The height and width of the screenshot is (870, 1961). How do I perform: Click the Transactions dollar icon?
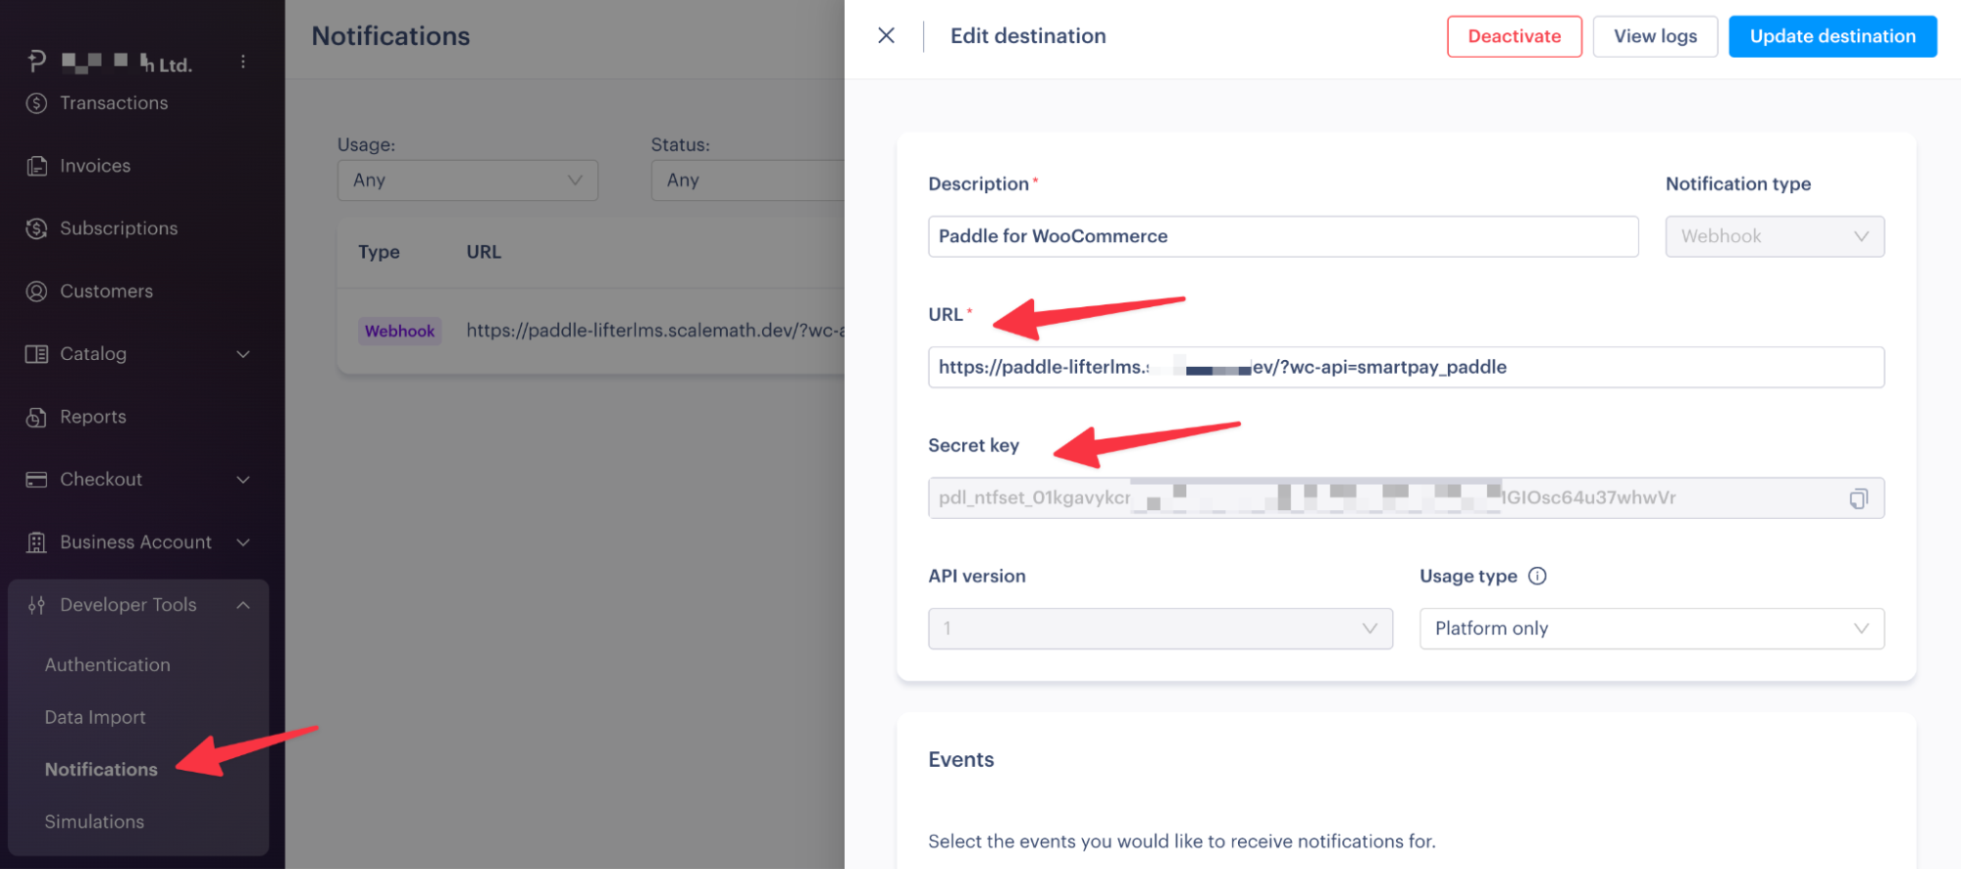pyautogui.click(x=36, y=103)
